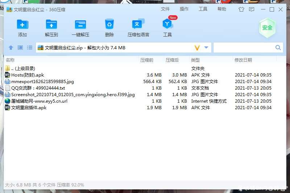Go up one level with the arrow icon
This screenshot has height=193, width=290.
tap(11, 48)
